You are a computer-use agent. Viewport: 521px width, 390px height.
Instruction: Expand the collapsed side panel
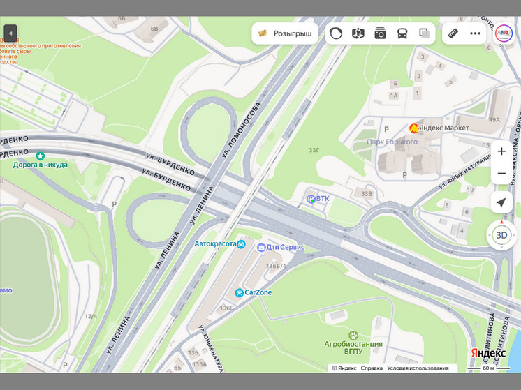[10, 33]
